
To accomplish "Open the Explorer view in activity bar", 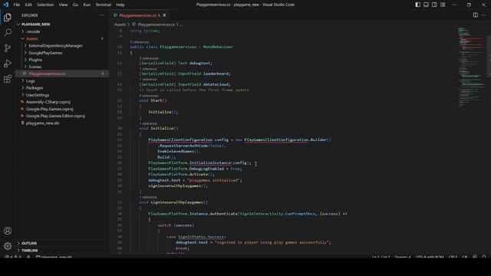I will [x=8, y=17].
